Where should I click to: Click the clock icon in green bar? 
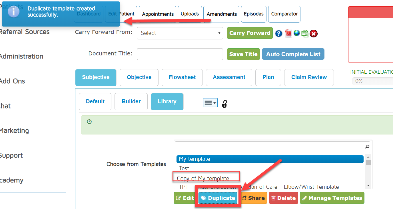89,122
